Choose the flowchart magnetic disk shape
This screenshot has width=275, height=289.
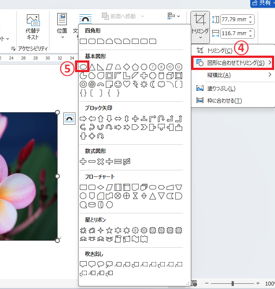[92, 205]
